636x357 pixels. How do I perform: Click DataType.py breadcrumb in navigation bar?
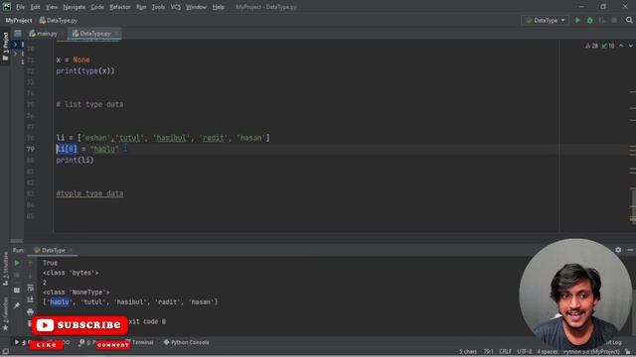click(x=59, y=20)
